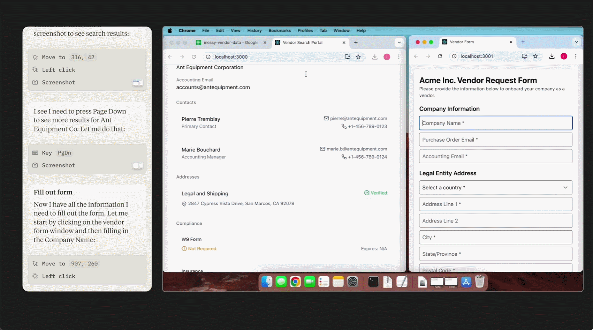Open App Store from the Dock
This screenshot has height=330, width=593.
466,282
